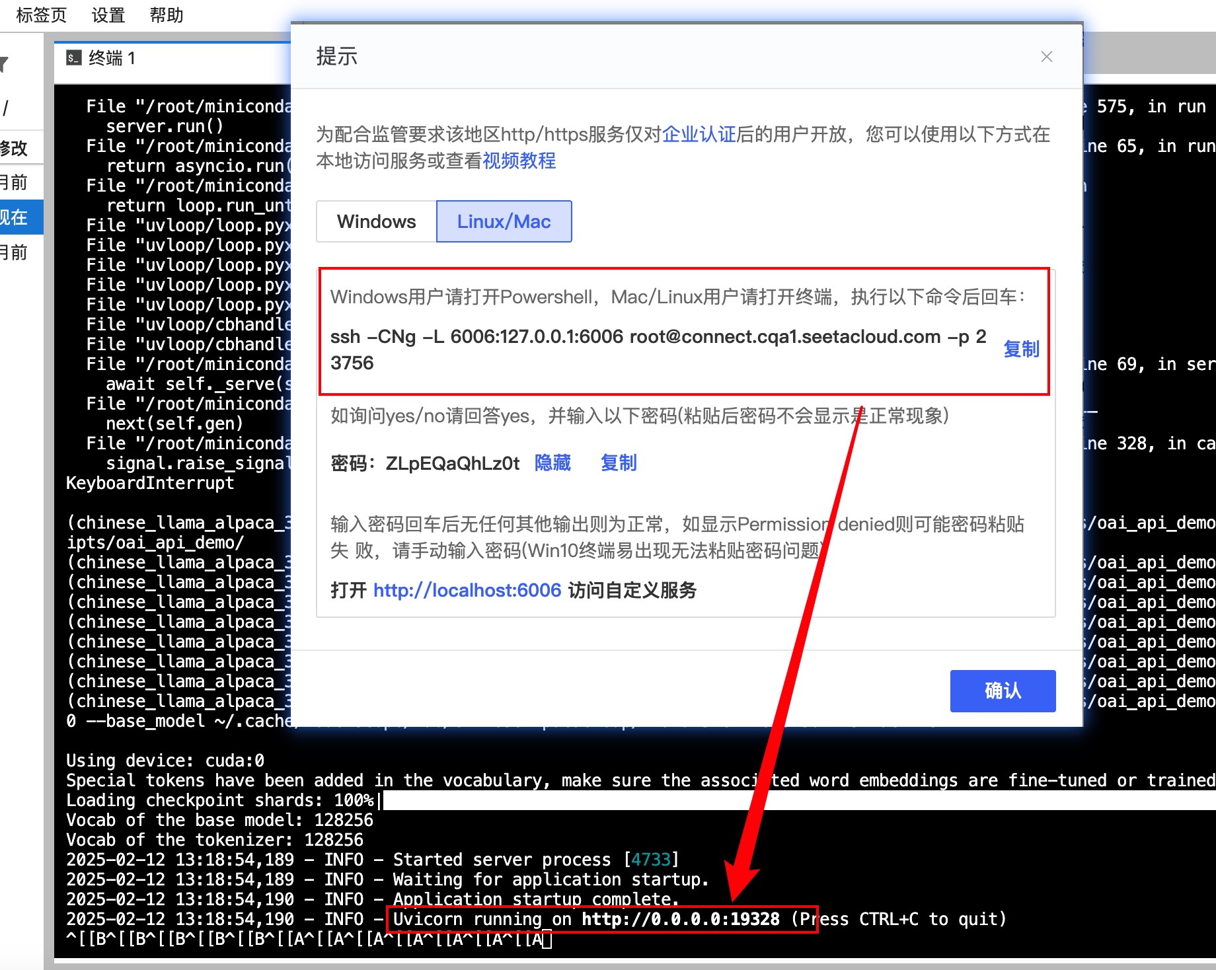Image resolution: width=1216 pixels, height=970 pixels.
Task: Open the 视频教程 link
Action: (519, 161)
